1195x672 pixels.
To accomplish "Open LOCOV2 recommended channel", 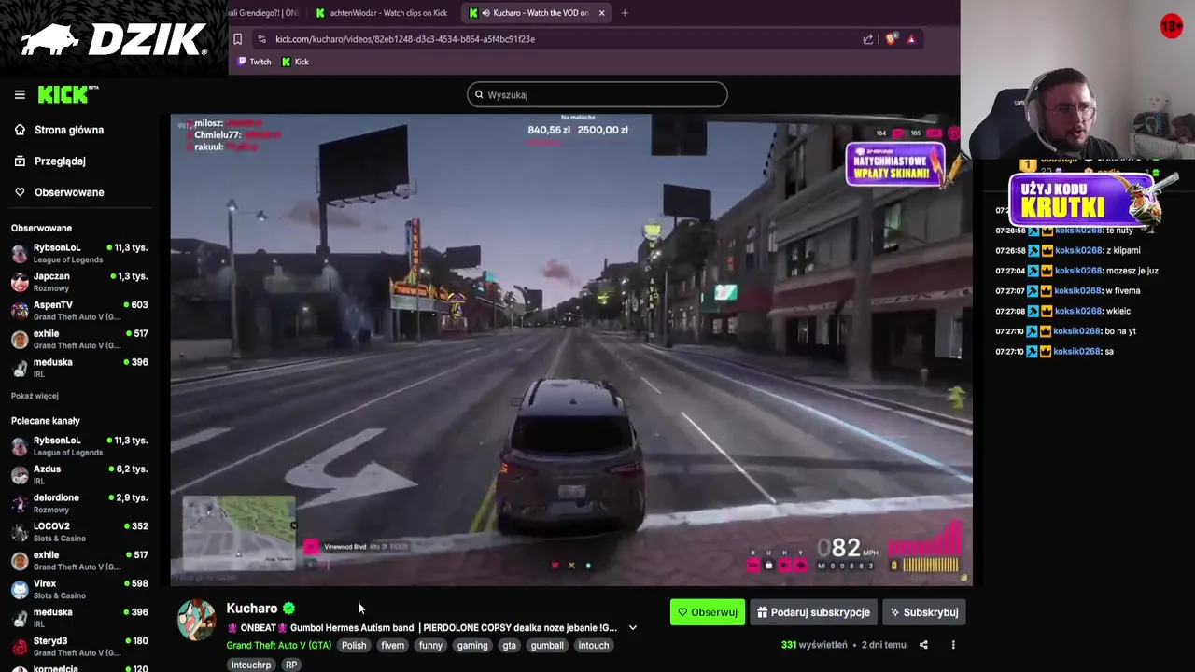I will (79, 532).
